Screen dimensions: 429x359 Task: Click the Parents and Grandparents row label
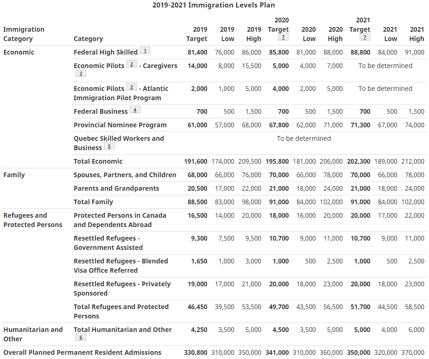[116, 188]
